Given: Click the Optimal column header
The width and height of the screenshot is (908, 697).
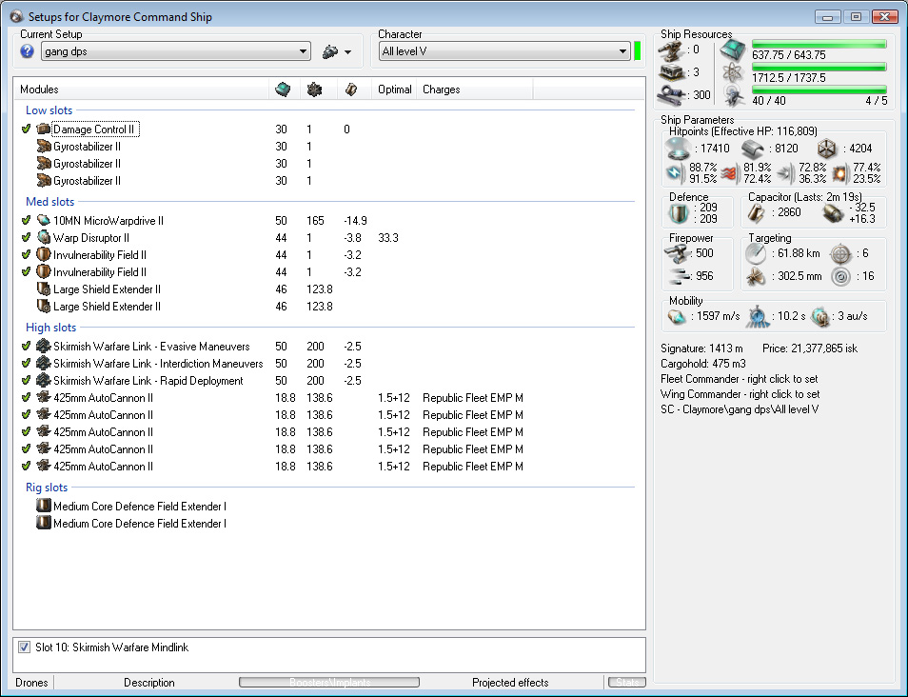Looking at the screenshot, I should point(394,90).
